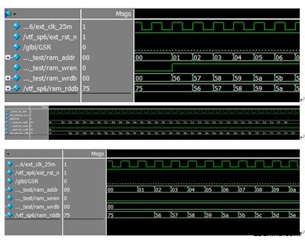This screenshot has height=242, width=305.
Task: Click the ram_wren signal icon in top panel
Action: click(x=16, y=67)
